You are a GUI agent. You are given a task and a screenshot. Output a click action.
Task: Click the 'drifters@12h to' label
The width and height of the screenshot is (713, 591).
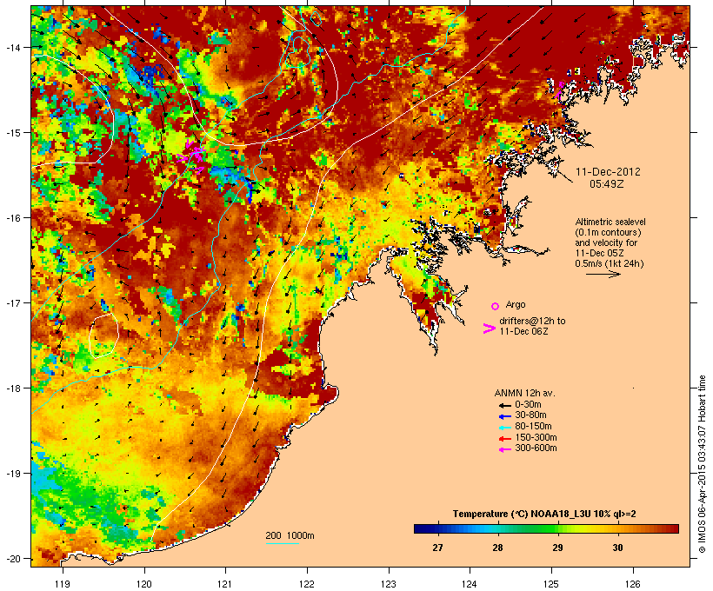532,321
